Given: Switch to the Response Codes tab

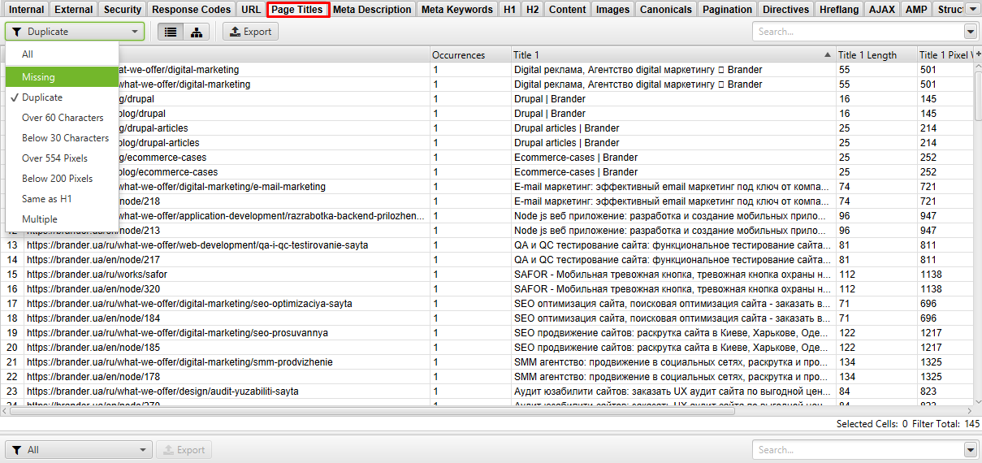Looking at the screenshot, I should tap(191, 10).
